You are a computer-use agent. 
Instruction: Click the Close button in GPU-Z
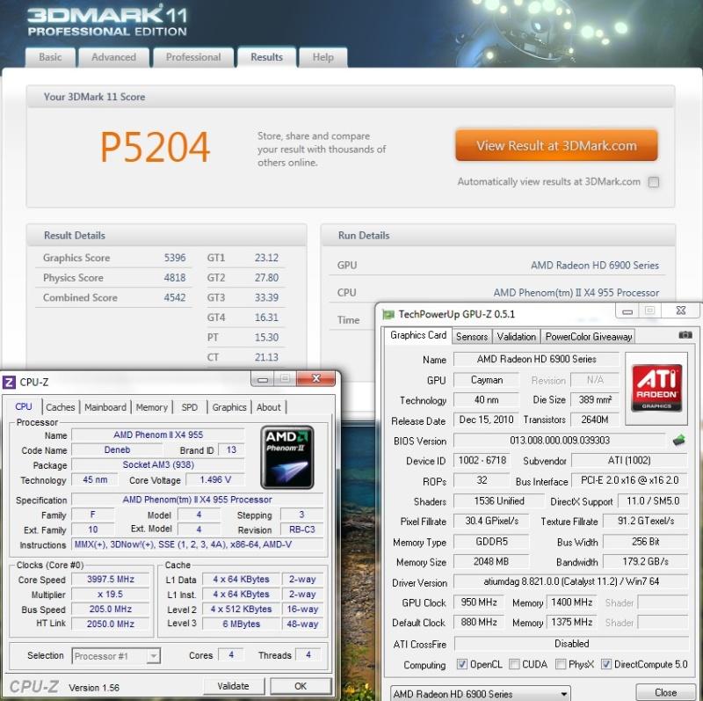[665, 692]
